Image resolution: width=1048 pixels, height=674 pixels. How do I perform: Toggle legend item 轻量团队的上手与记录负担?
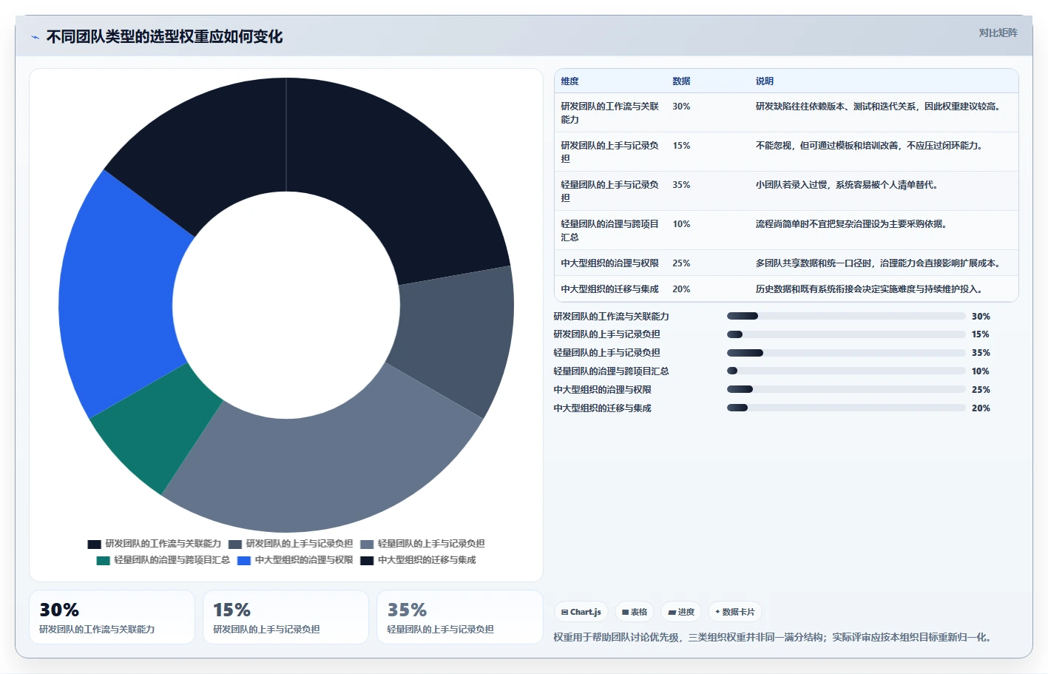click(422, 544)
